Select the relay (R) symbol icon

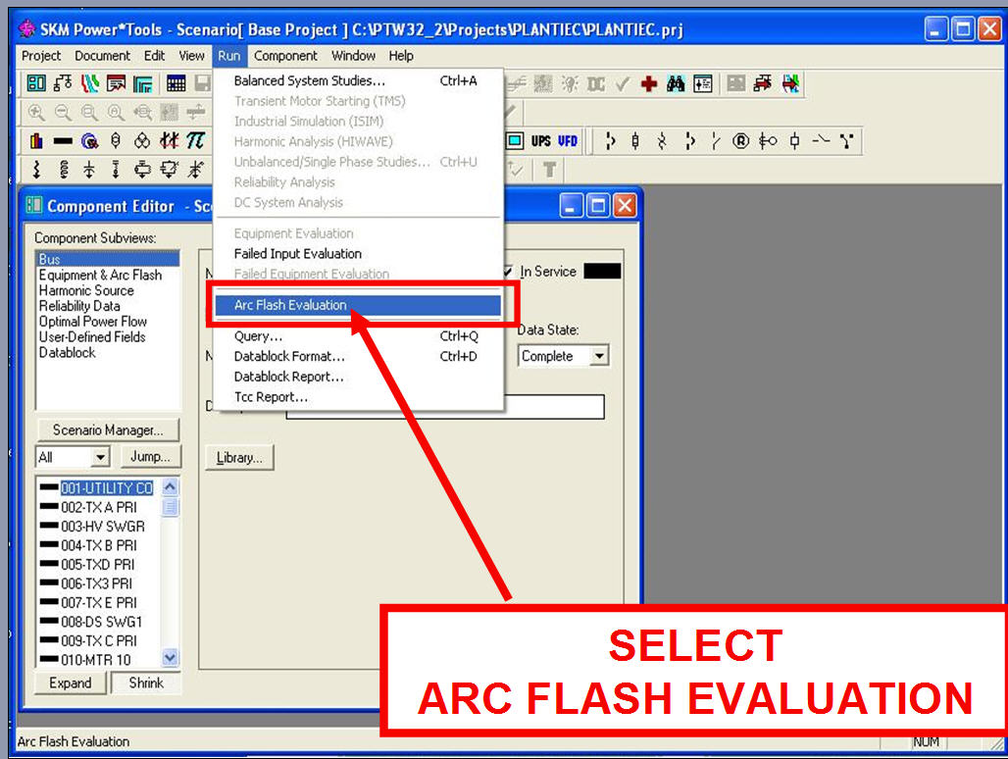click(x=741, y=141)
